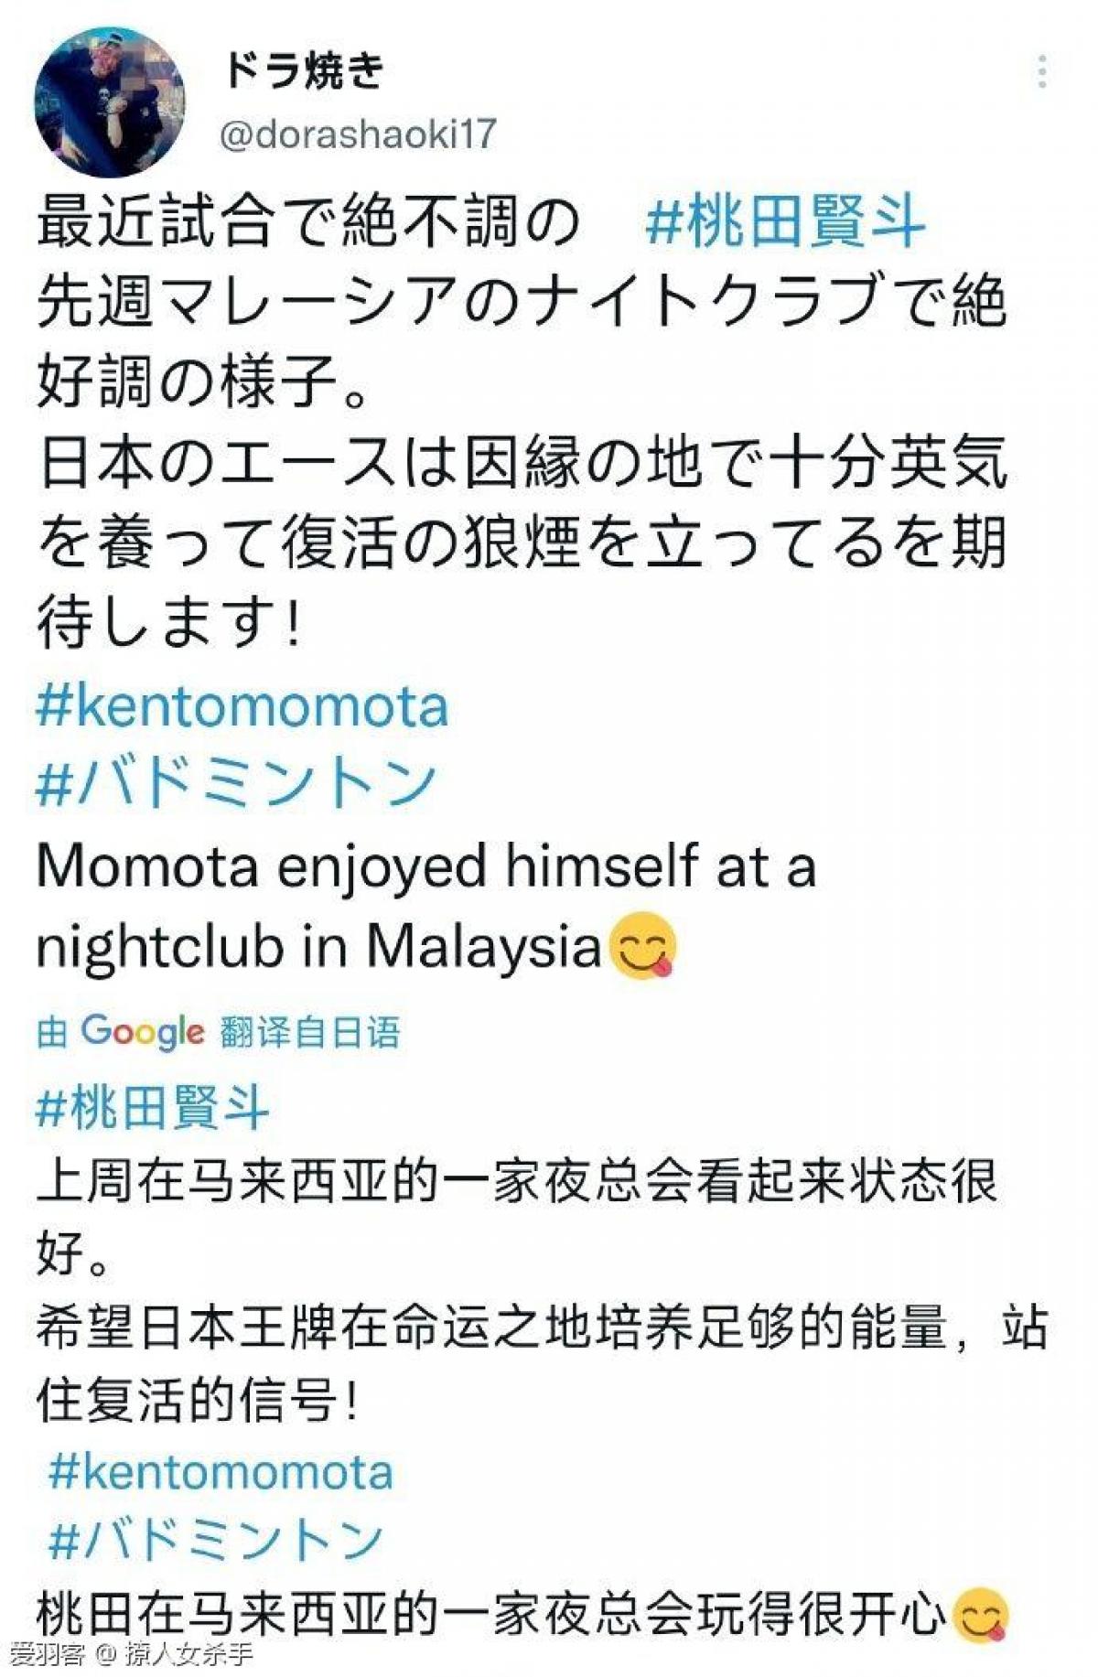The height and width of the screenshot is (1677, 1098).
Task: Open #kentomomota hashtag in the translated section
Action: (221, 1472)
